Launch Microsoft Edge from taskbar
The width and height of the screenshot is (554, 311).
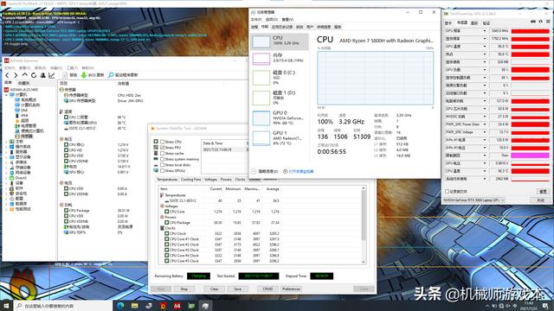(120, 306)
